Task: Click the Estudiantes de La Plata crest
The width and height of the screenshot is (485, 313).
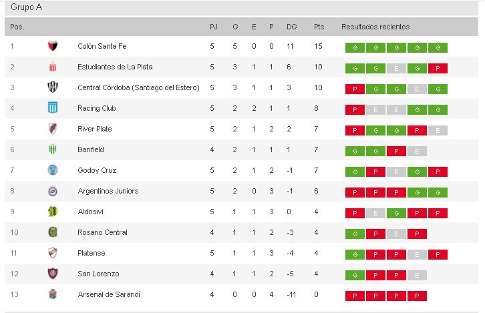Action: click(x=53, y=67)
